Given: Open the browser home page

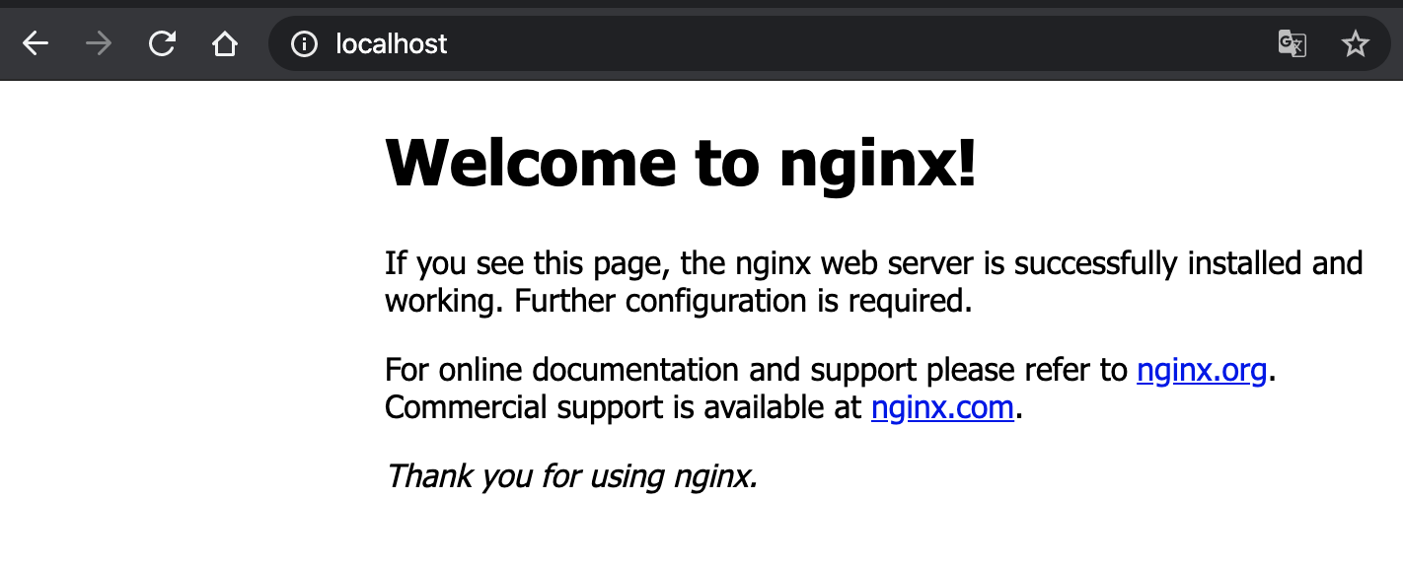Looking at the screenshot, I should 225,43.
